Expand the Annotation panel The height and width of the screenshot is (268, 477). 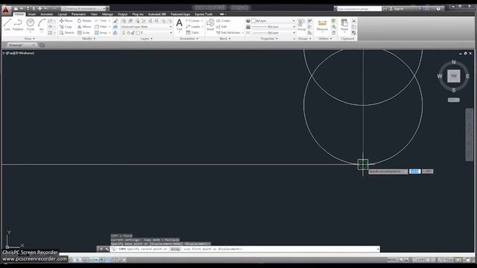click(189, 39)
